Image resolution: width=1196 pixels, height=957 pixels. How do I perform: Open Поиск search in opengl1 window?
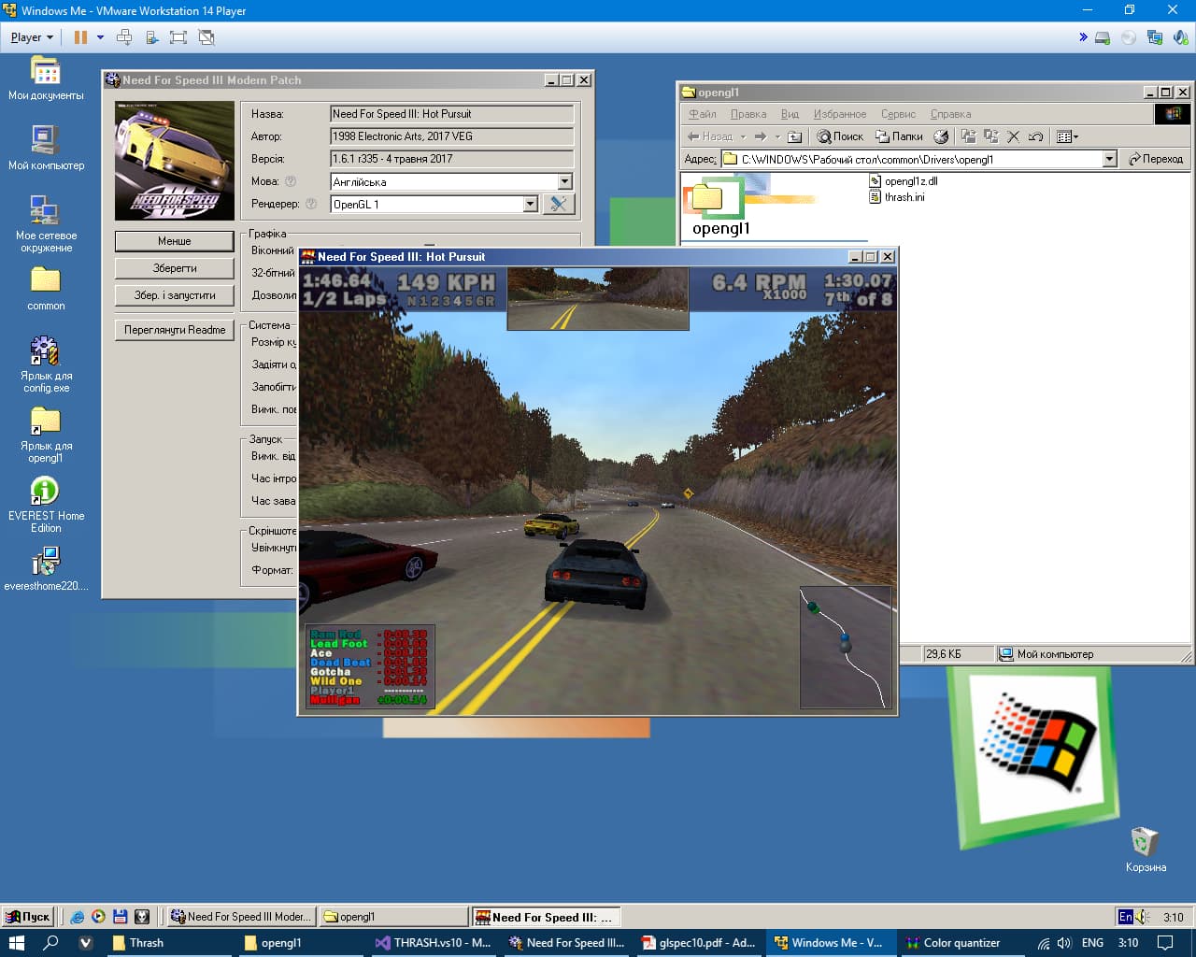[840, 136]
